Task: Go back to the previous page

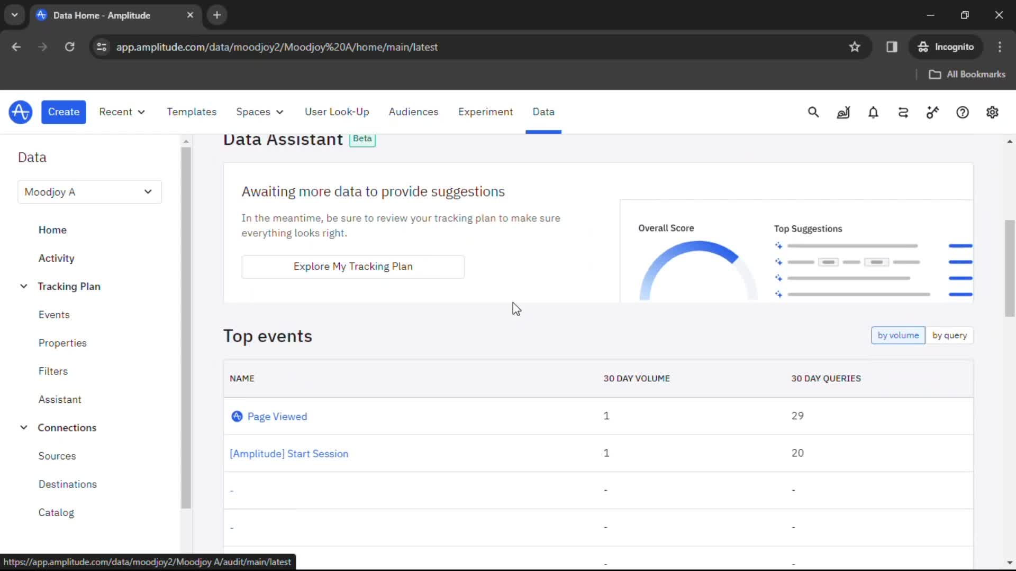Action: [x=16, y=47]
